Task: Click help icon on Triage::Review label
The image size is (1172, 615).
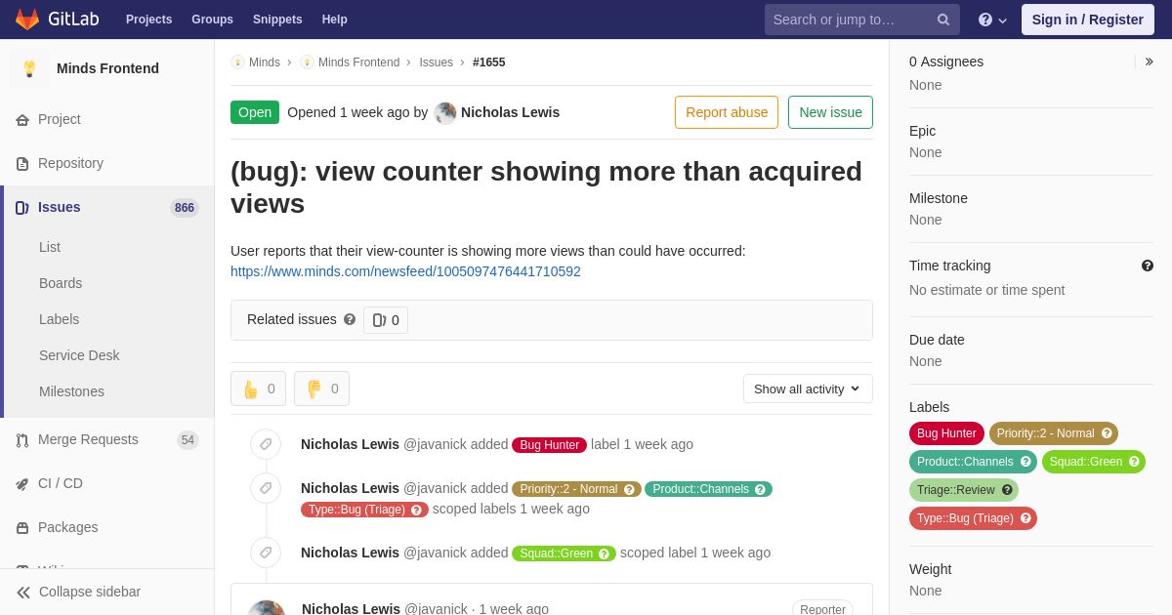Action: coord(1007,490)
